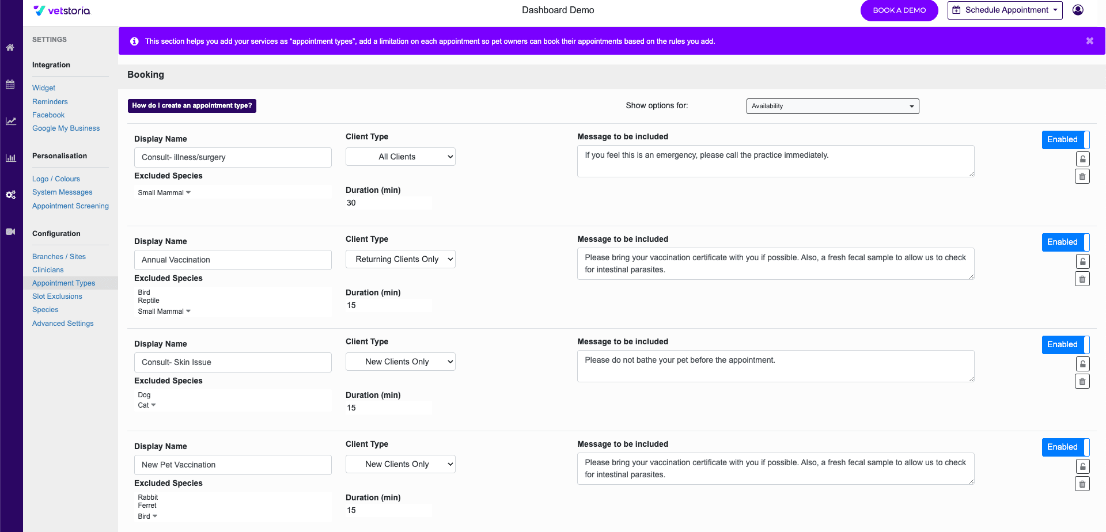The height and width of the screenshot is (532, 1106).
Task: Click the Consult- Skin Issue display name field
Action: (x=233, y=363)
